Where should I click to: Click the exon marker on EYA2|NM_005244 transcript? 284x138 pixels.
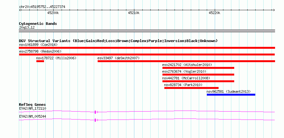coord(95,120)
